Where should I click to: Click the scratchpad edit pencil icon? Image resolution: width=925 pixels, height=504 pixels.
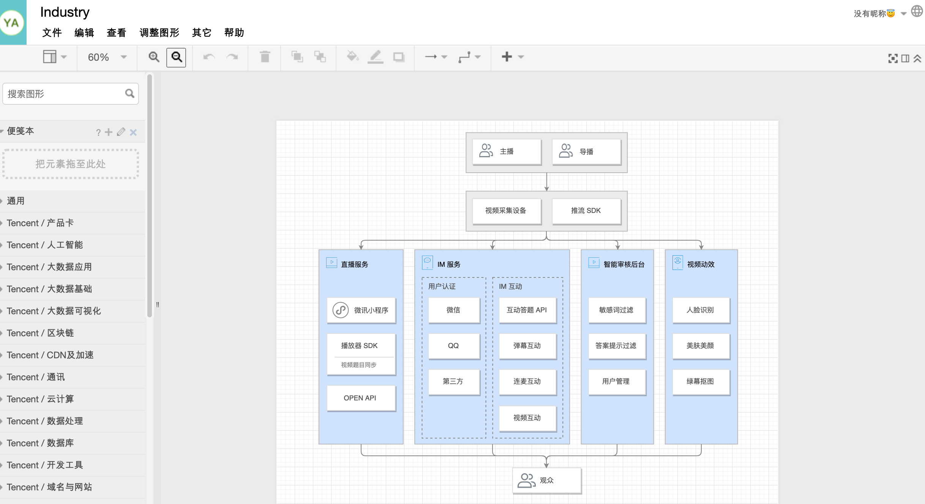click(121, 132)
